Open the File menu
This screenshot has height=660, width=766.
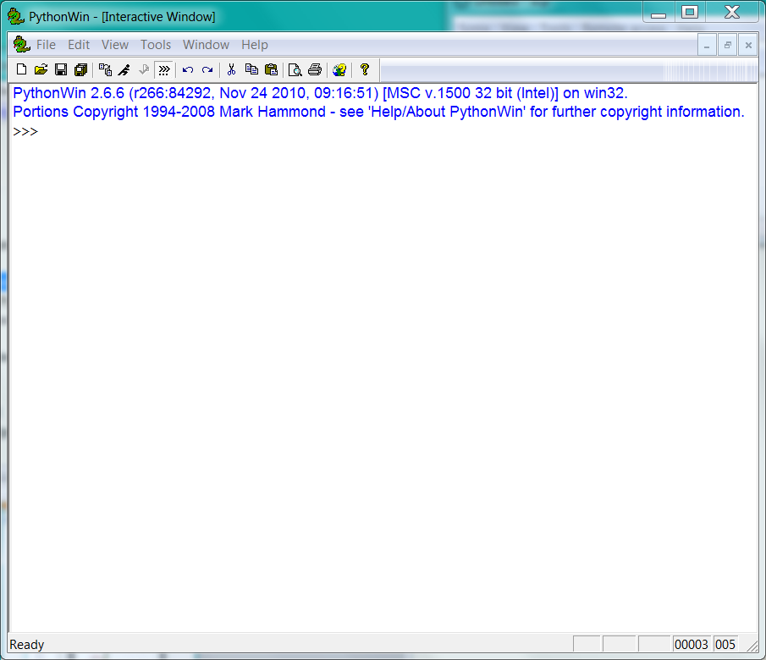tap(46, 45)
